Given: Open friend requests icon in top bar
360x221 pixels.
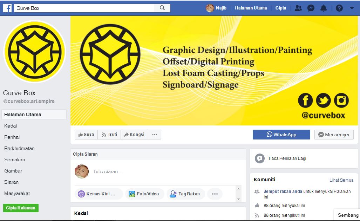Looking at the screenshot, I should click(x=298, y=8).
